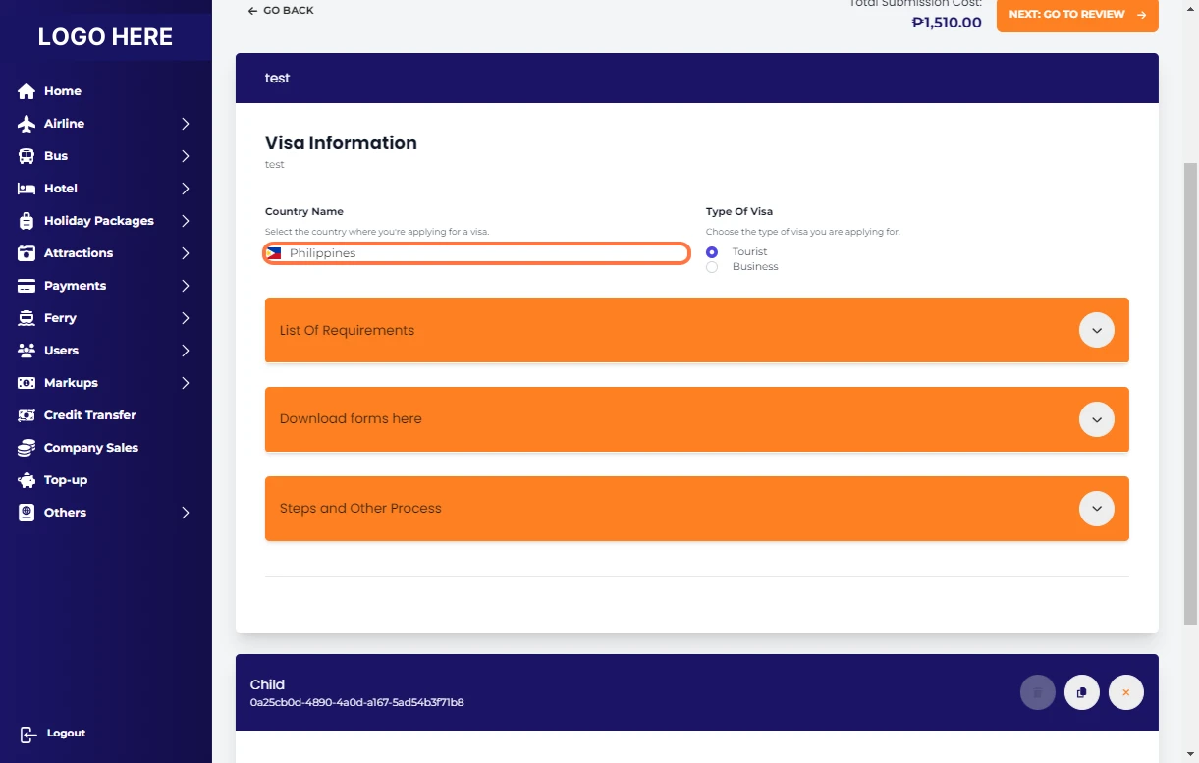1199x763 pixels.
Task: Click Next: Go To Review button
Action: point(1076,15)
